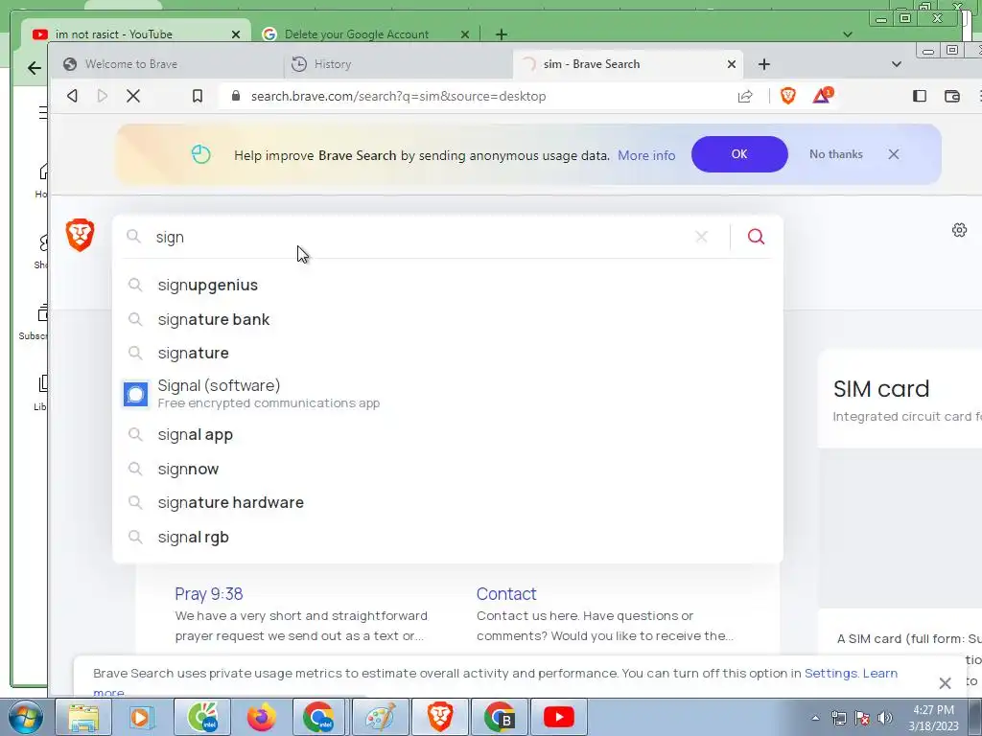Image resolution: width=982 pixels, height=736 pixels.
Task: Click the Brave lion logo beside search
Action: 81,235
